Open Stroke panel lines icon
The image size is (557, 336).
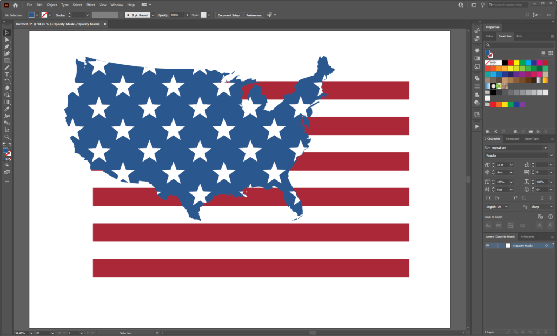pos(477,86)
